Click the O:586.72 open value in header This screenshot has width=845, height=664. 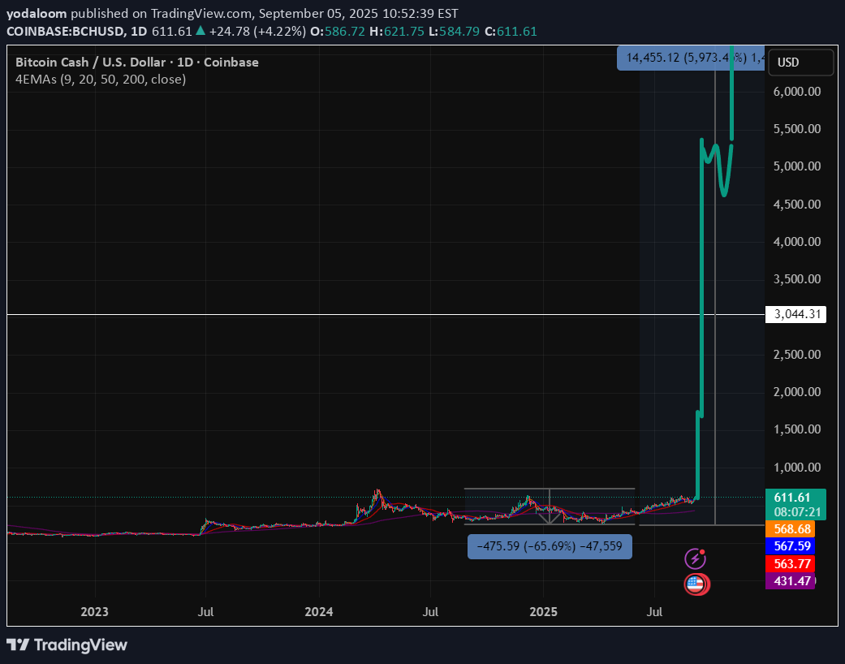pyautogui.click(x=338, y=32)
